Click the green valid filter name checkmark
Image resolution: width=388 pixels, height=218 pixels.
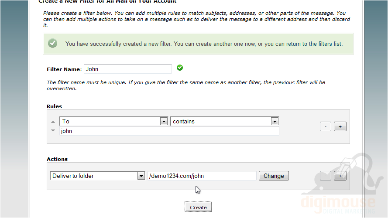click(x=180, y=68)
